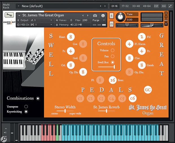Image resolution: width=175 pixels, height=143 pixels.
Task: Open the wrench edit mode icon
Action: (x=9, y=15)
